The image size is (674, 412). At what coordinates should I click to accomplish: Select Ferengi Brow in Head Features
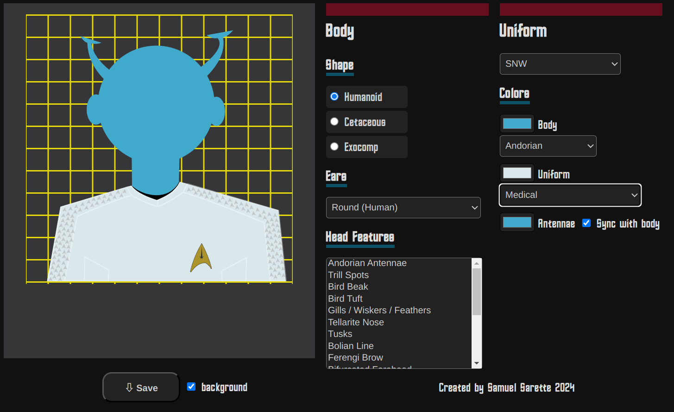[399, 358]
